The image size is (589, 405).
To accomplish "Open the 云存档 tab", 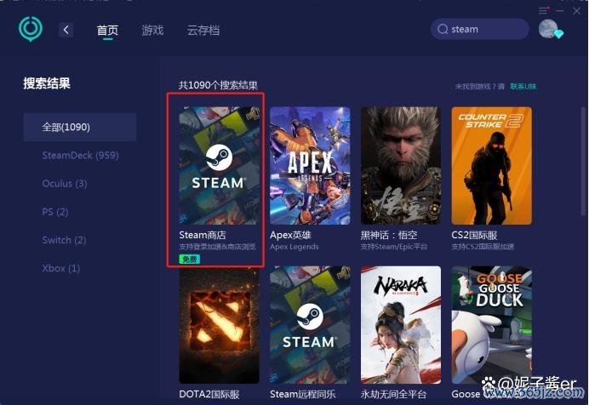I will pyautogui.click(x=203, y=30).
